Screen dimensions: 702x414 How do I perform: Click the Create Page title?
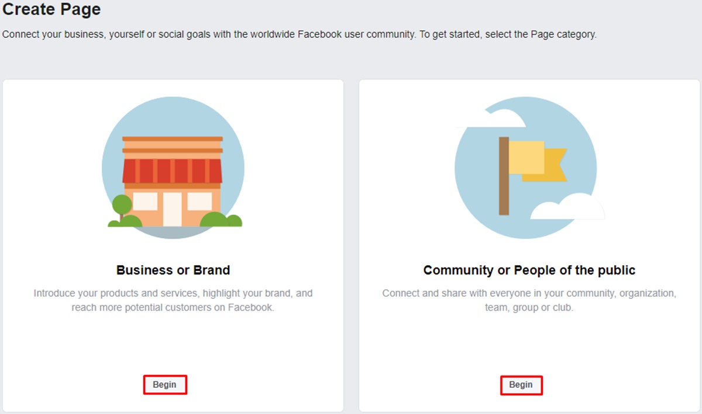(51, 10)
